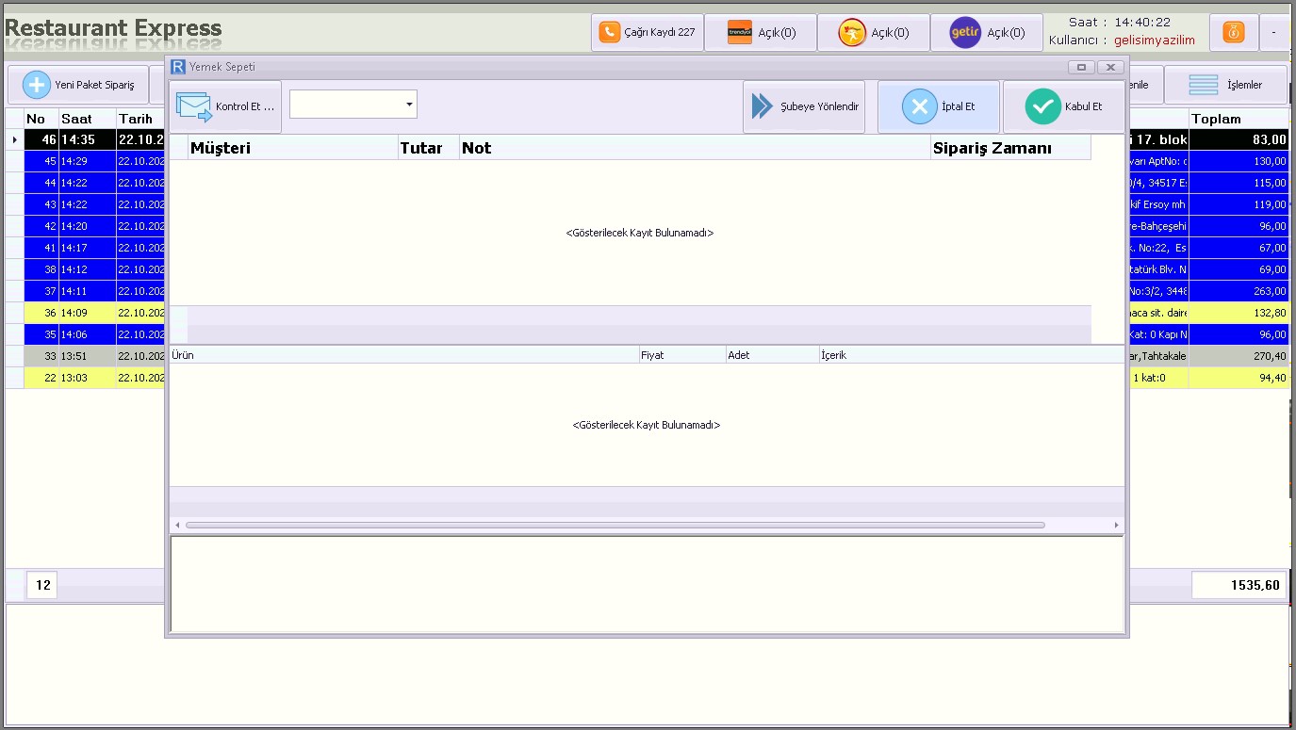
Task: Click the Yemek Sepeti R title icon
Action: pyautogui.click(x=178, y=67)
